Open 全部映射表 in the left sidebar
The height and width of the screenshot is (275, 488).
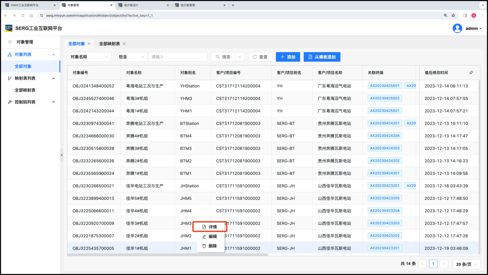click(x=25, y=90)
